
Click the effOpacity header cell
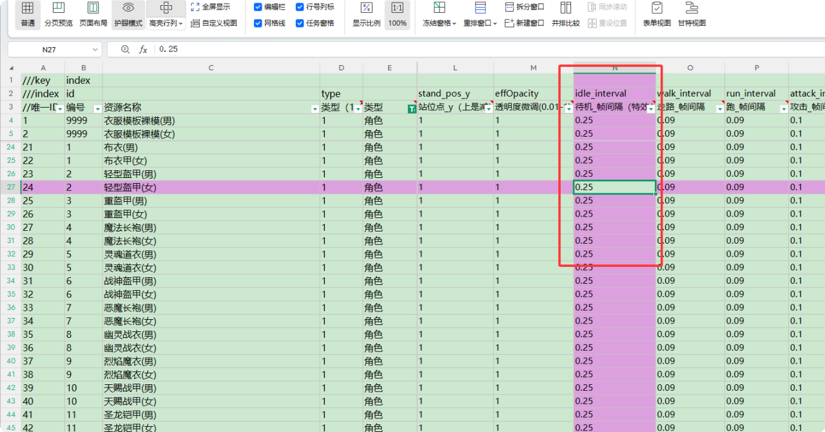point(534,93)
